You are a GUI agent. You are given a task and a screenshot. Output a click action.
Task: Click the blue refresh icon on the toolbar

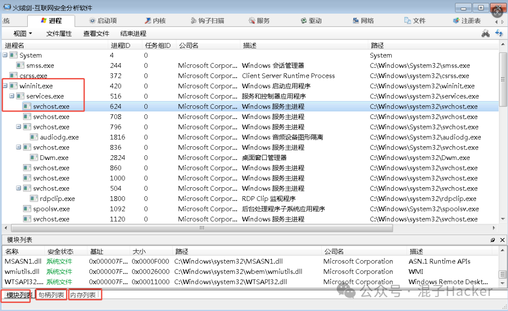click(498, 33)
